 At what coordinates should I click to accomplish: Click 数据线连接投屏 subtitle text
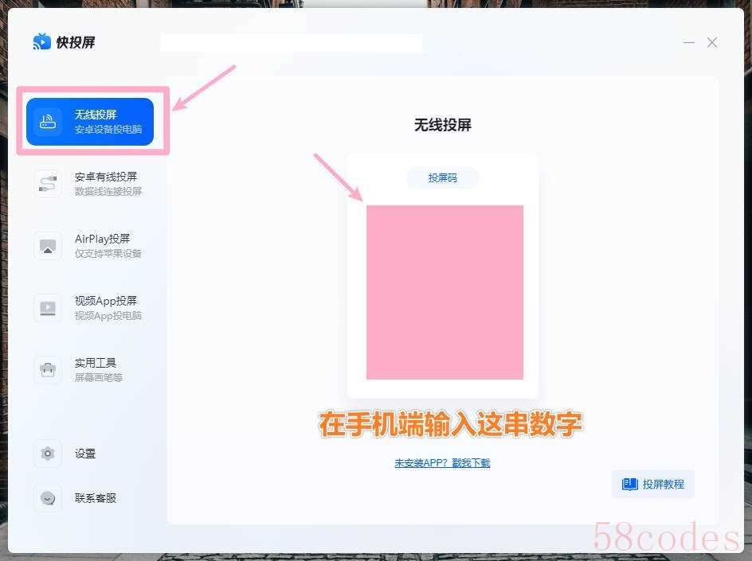click(108, 192)
